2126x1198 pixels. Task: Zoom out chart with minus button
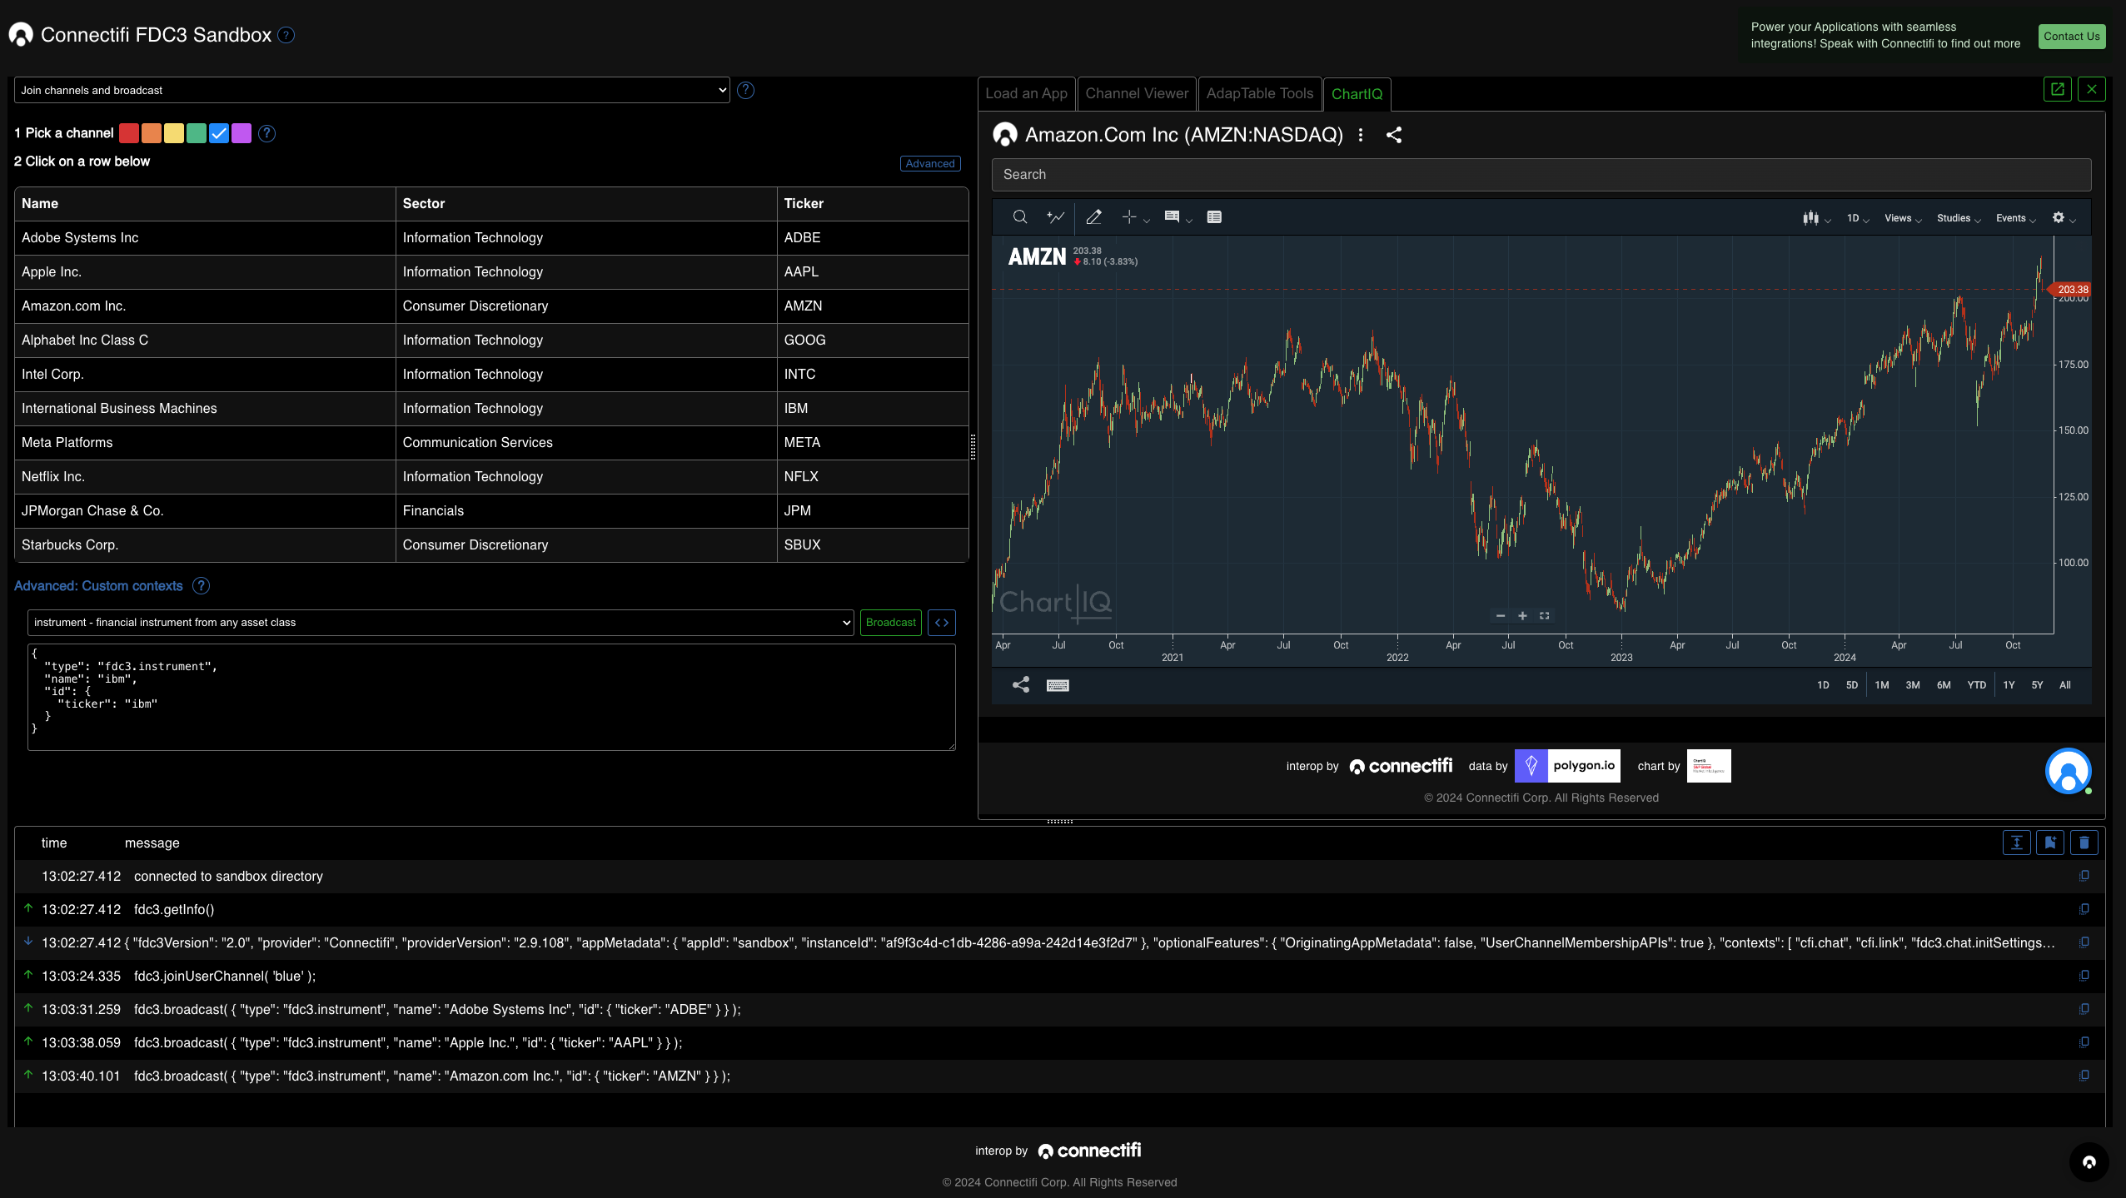[x=1501, y=616]
